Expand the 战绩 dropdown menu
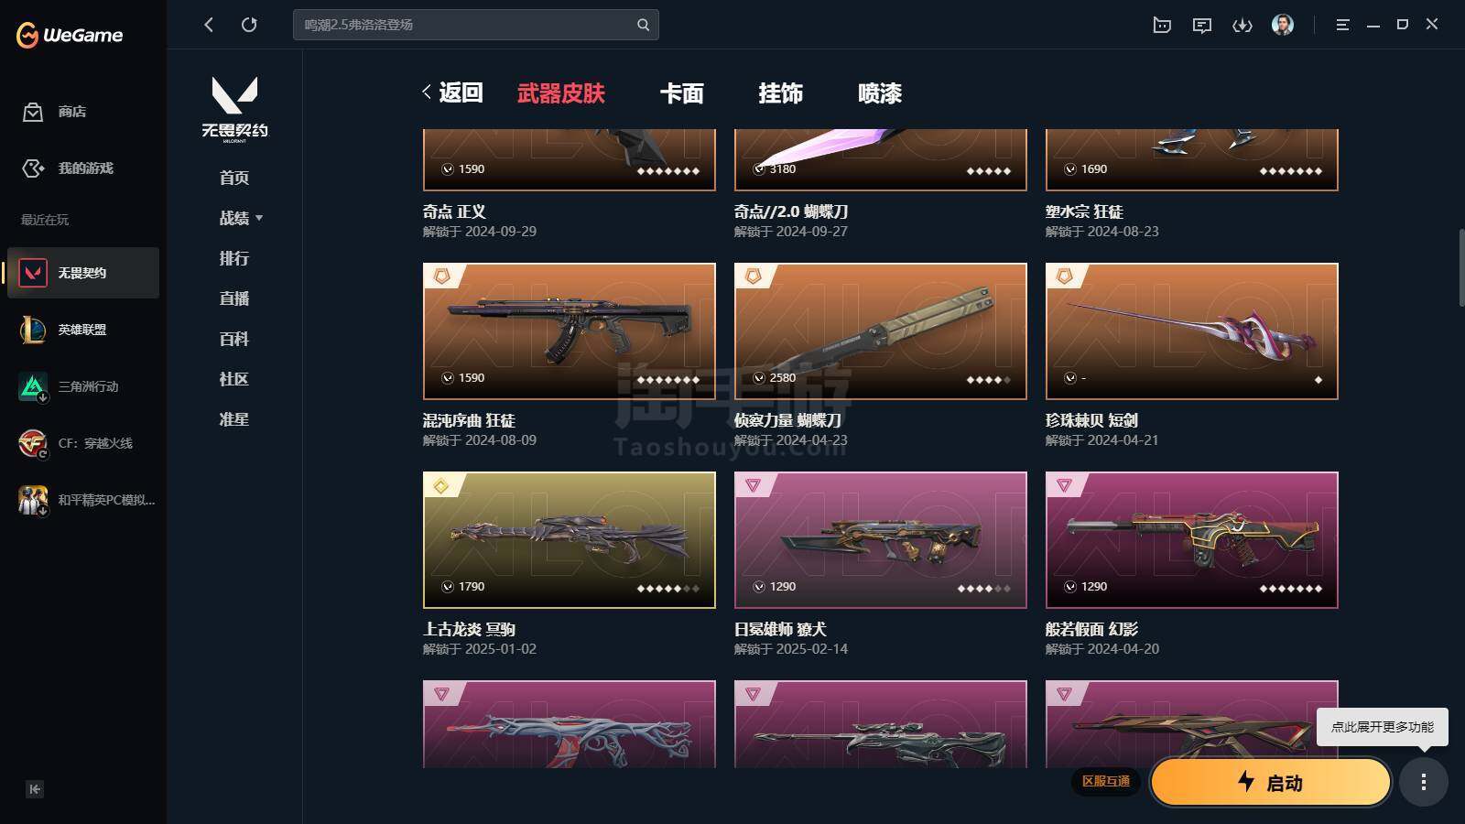 [x=241, y=218]
